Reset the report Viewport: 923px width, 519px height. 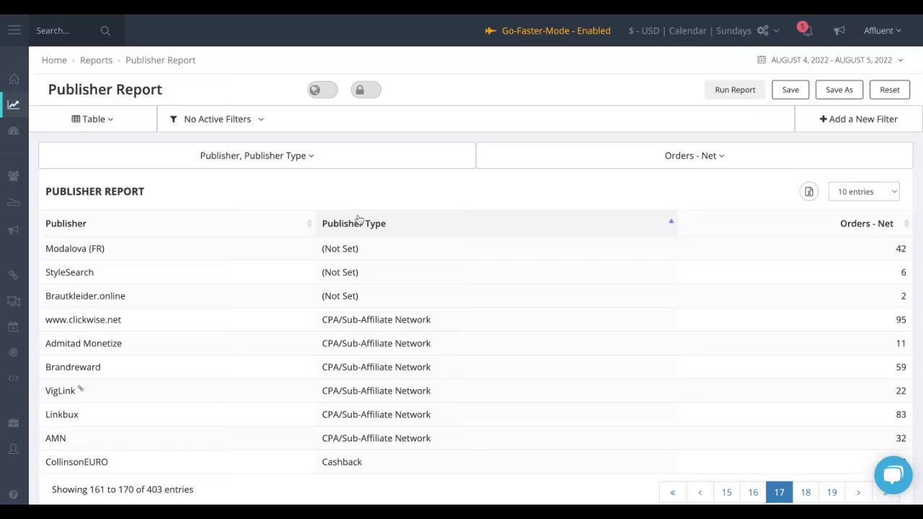pos(889,89)
